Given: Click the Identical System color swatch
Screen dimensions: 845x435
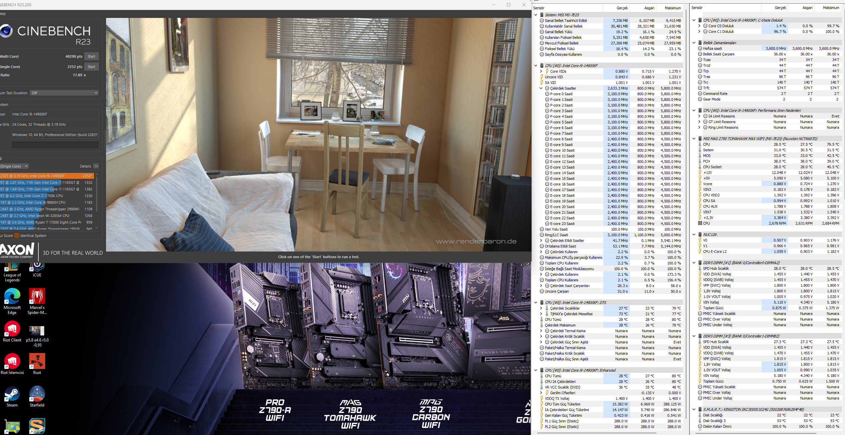Looking at the screenshot, I should [x=17, y=236].
